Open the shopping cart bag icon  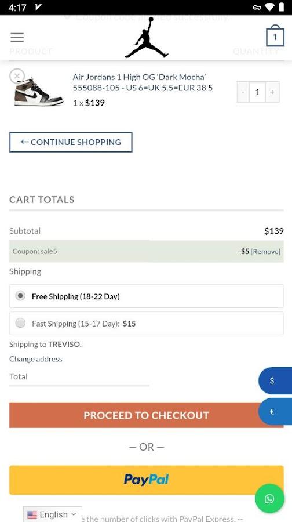(275, 35)
